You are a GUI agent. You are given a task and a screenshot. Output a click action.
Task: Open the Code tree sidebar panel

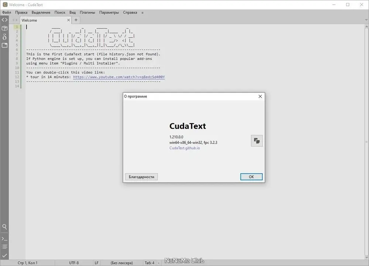[4, 20]
